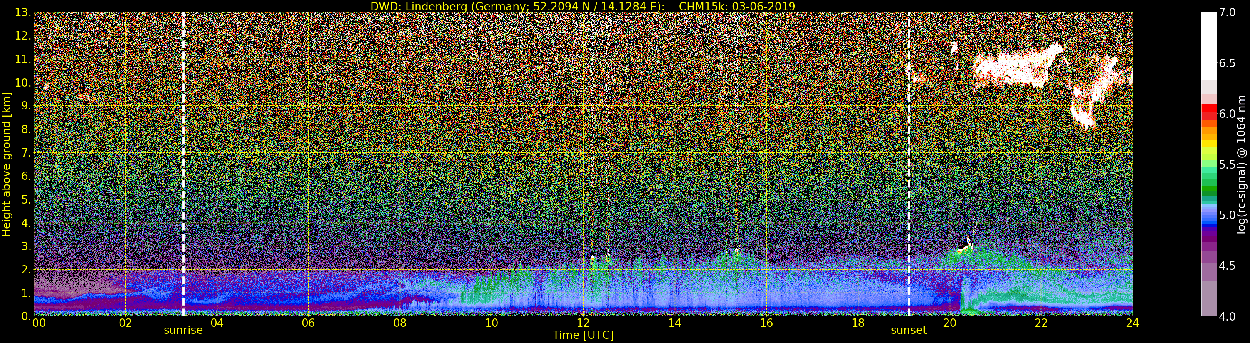Image resolution: width=1250 pixels, height=343 pixels.
Task: Click the 'sunrise' label under the axis
Action: click(x=183, y=331)
